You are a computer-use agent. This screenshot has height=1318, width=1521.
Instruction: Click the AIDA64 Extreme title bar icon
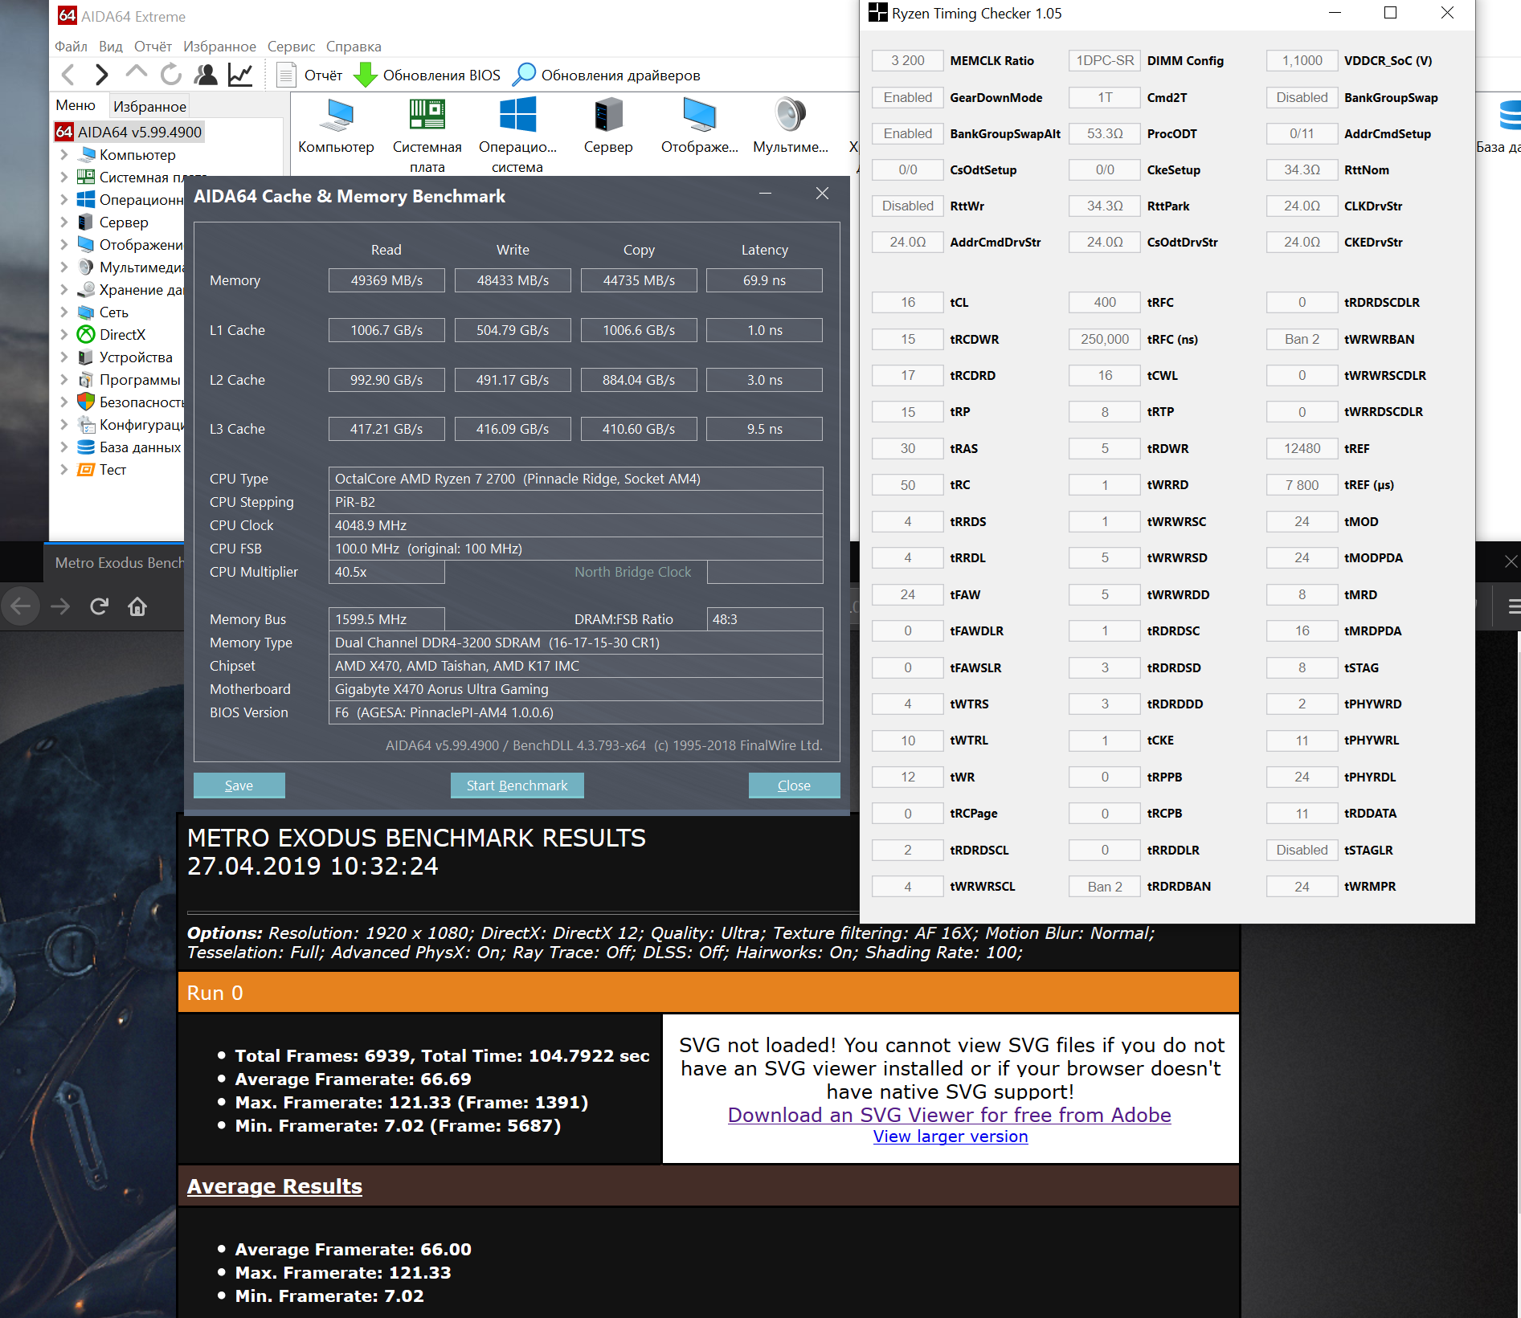(x=67, y=16)
